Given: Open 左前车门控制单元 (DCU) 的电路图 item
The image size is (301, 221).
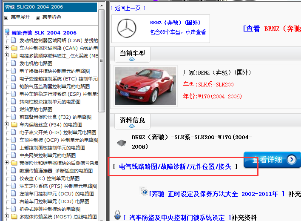Looking at the screenshot, I should point(57,194).
